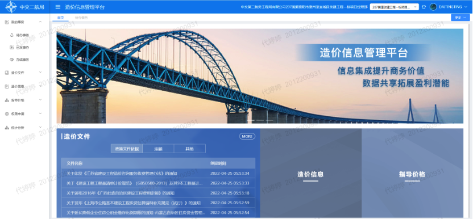Click the T-shirt theme icon in the header
The image size is (473, 219).
[424, 7]
